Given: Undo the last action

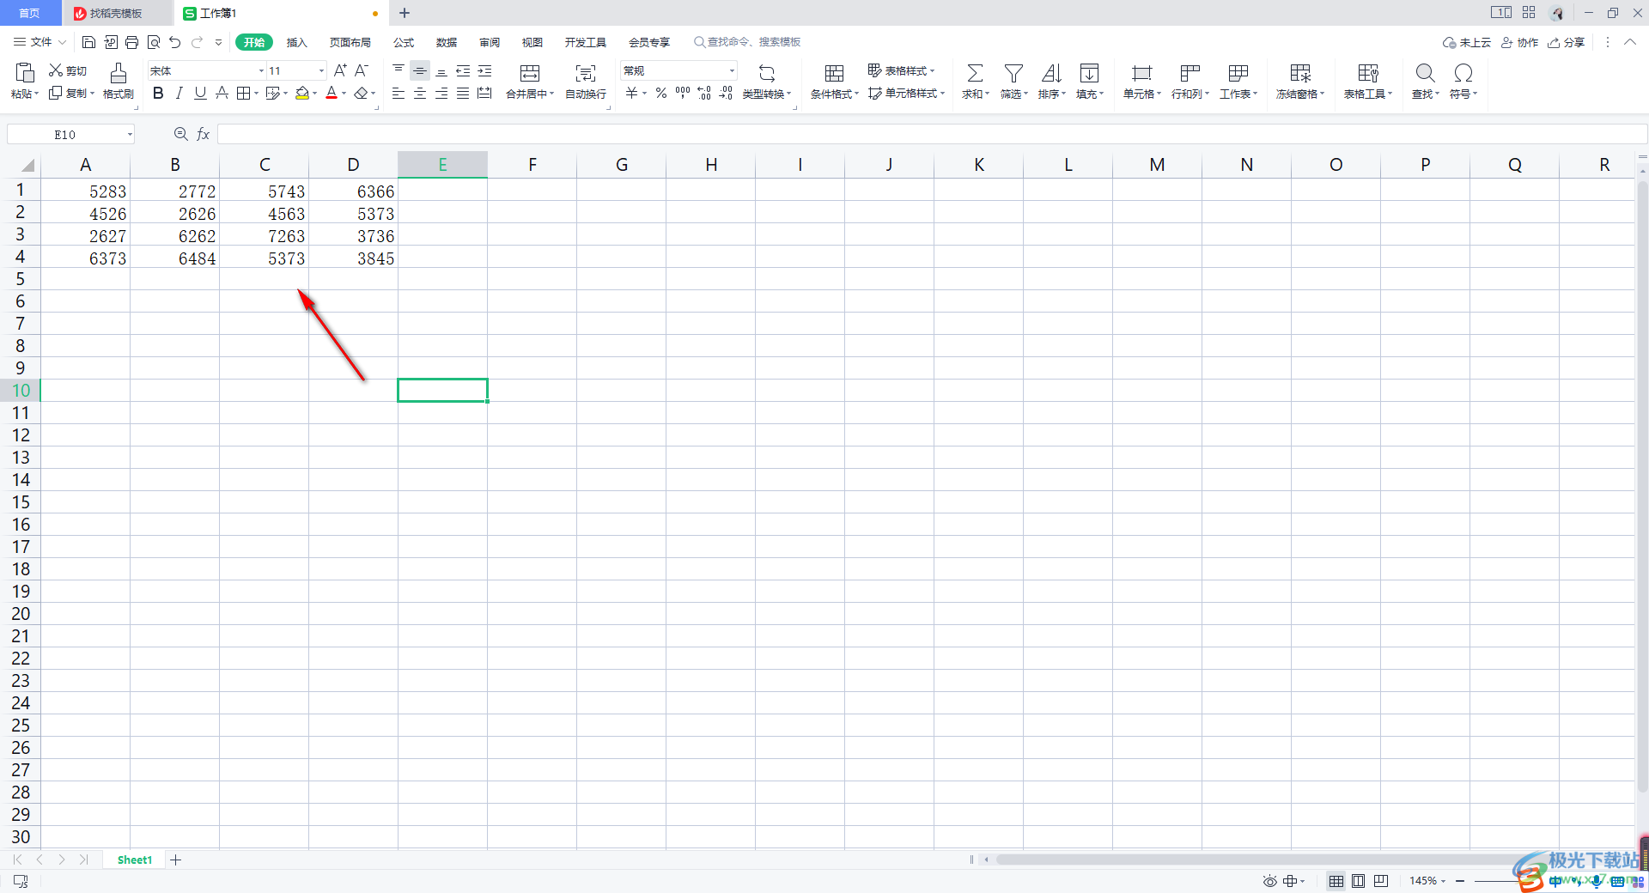Looking at the screenshot, I should (x=175, y=42).
